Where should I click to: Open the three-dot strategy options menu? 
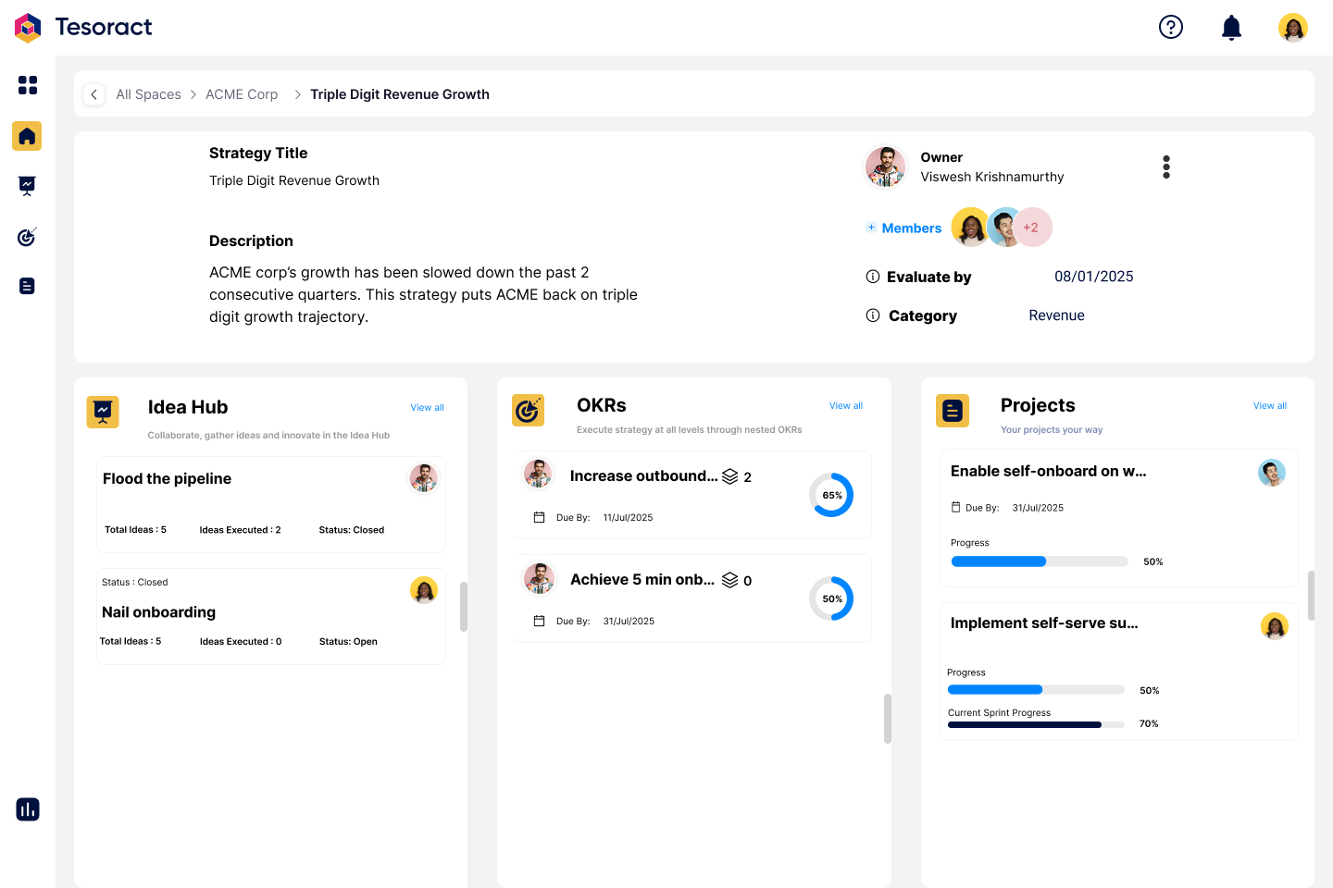(1166, 167)
